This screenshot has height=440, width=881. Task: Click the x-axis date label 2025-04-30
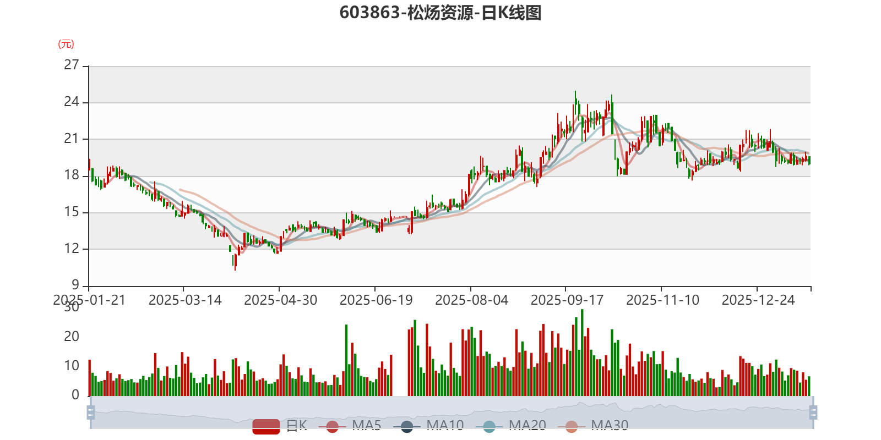(x=280, y=300)
